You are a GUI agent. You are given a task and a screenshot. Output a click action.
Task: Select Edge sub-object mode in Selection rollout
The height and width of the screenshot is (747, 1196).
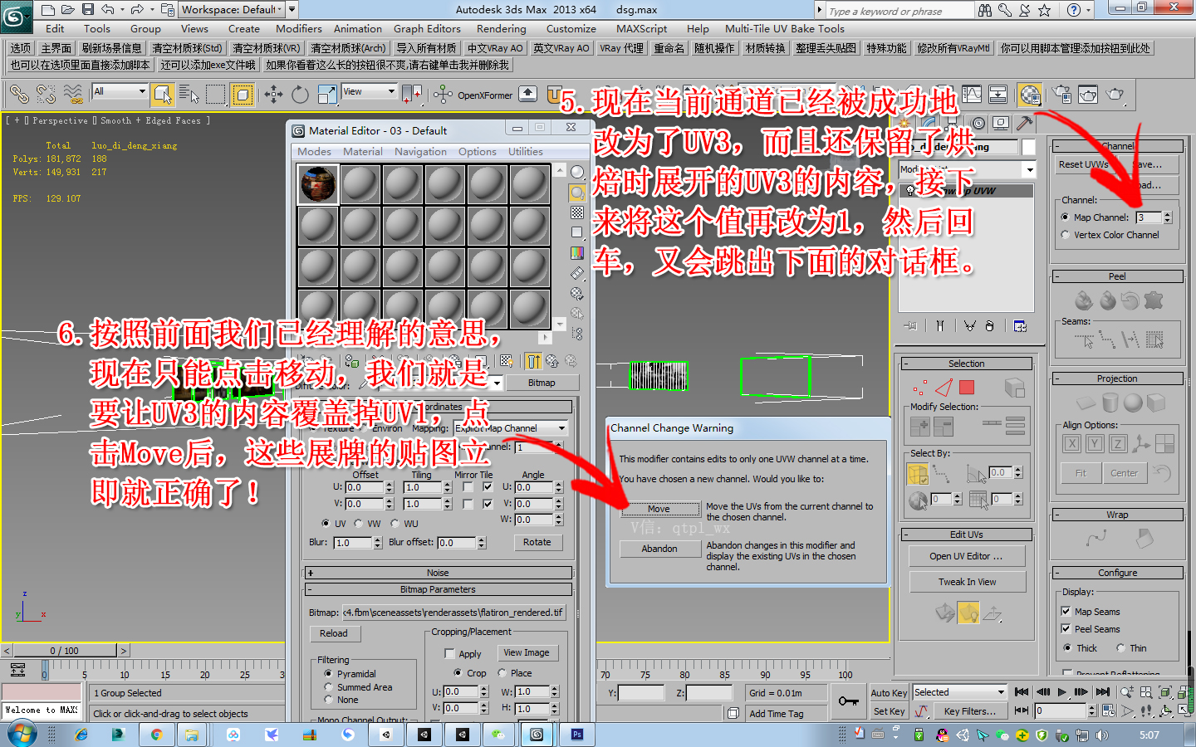[944, 388]
